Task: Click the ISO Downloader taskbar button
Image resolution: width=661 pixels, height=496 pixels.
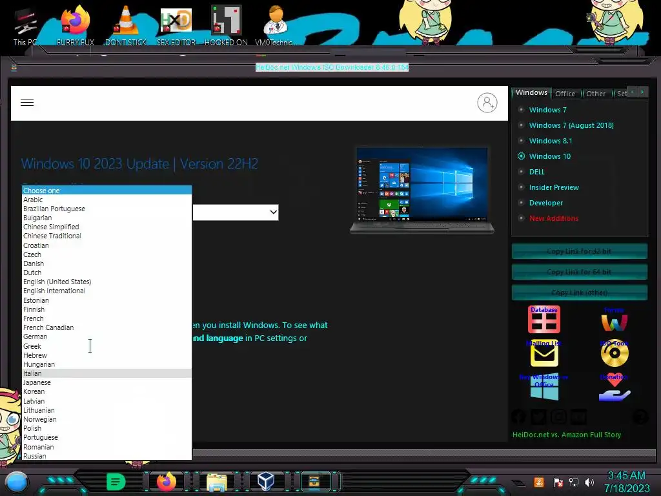Action: [x=314, y=482]
